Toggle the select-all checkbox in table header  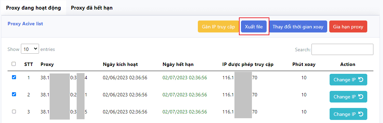(14, 64)
